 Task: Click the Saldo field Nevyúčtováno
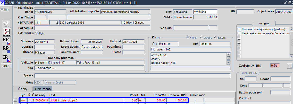182,17
